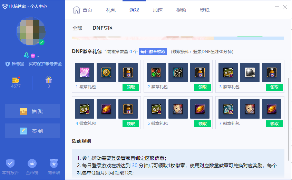Image resolution: width=292 pixels, height=180 pixels.
Task: Switch to the 游戏 tab
Action: click(x=134, y=10)
